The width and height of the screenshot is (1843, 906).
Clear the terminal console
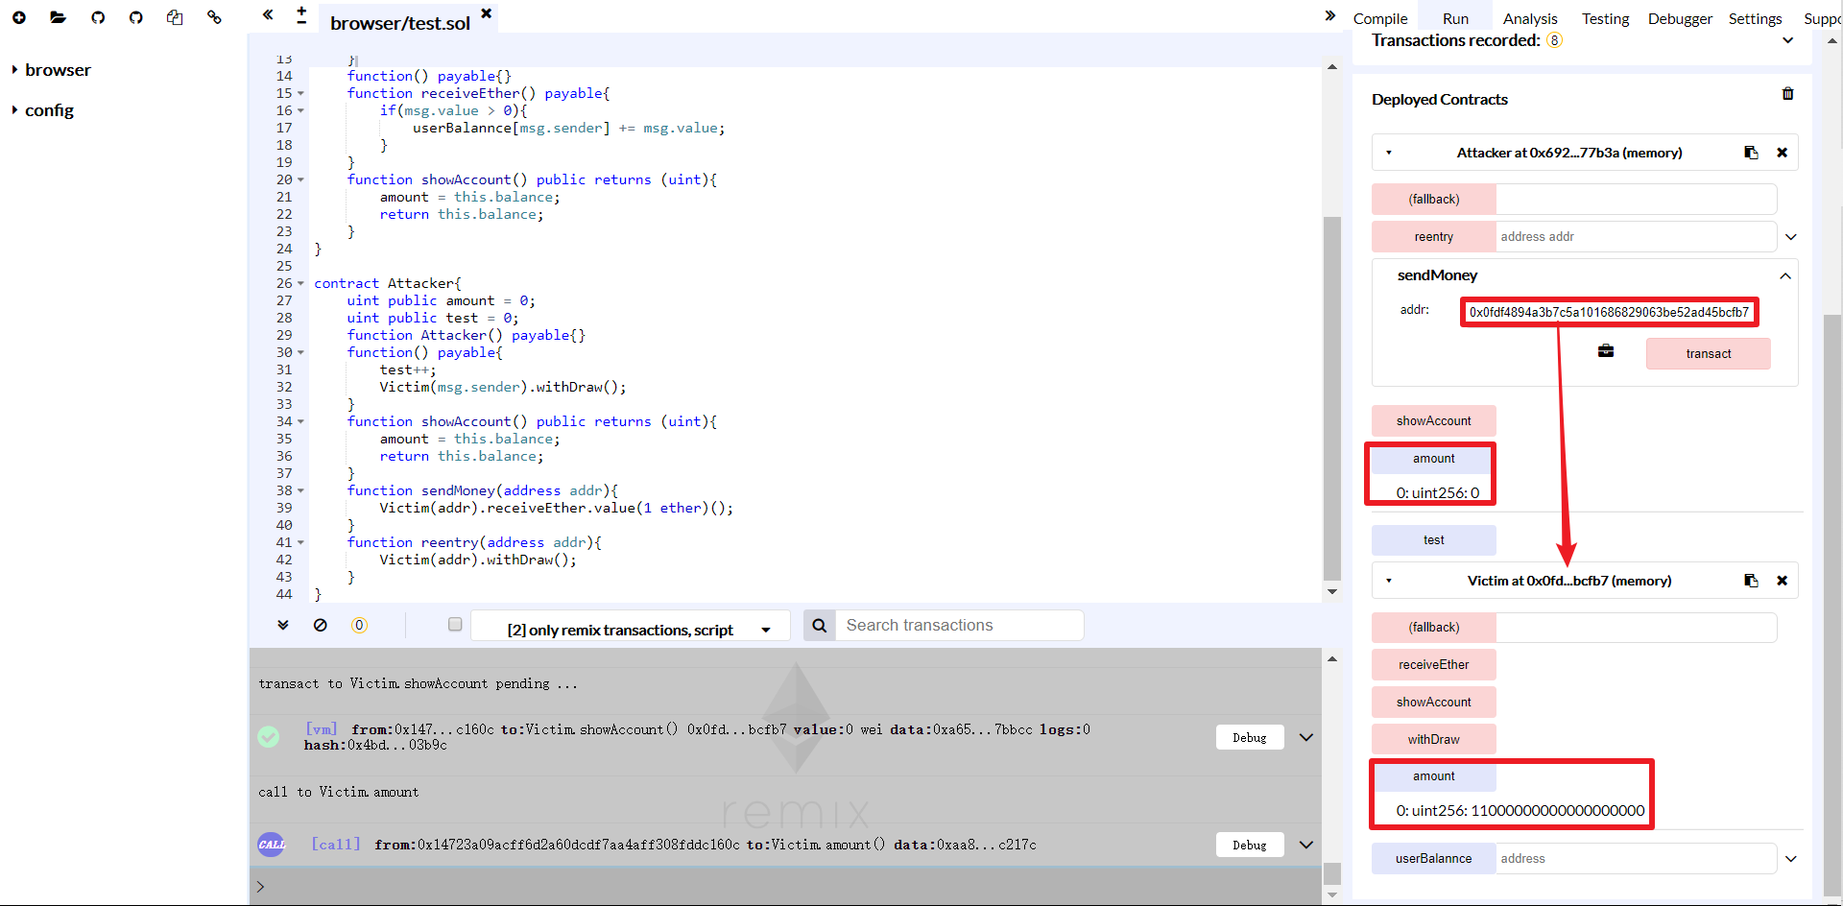pyautogui.click(x=321, y=625)
